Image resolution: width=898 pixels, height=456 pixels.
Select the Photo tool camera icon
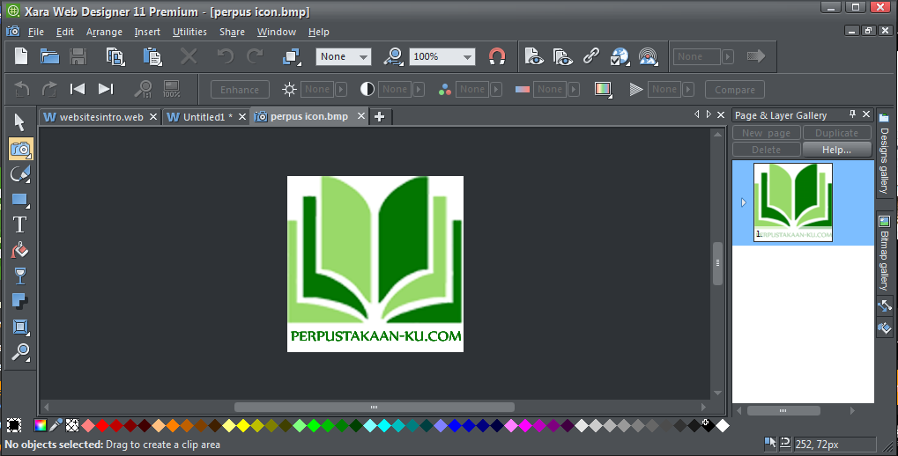[20, 149]
